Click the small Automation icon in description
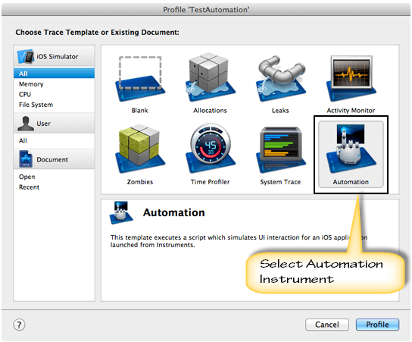 (x=121, y=212)
